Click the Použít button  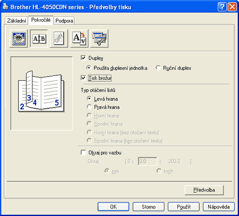point(184,206)
